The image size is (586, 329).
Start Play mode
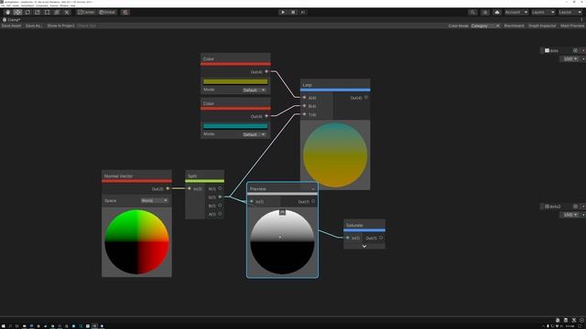(x=283, y=12)
